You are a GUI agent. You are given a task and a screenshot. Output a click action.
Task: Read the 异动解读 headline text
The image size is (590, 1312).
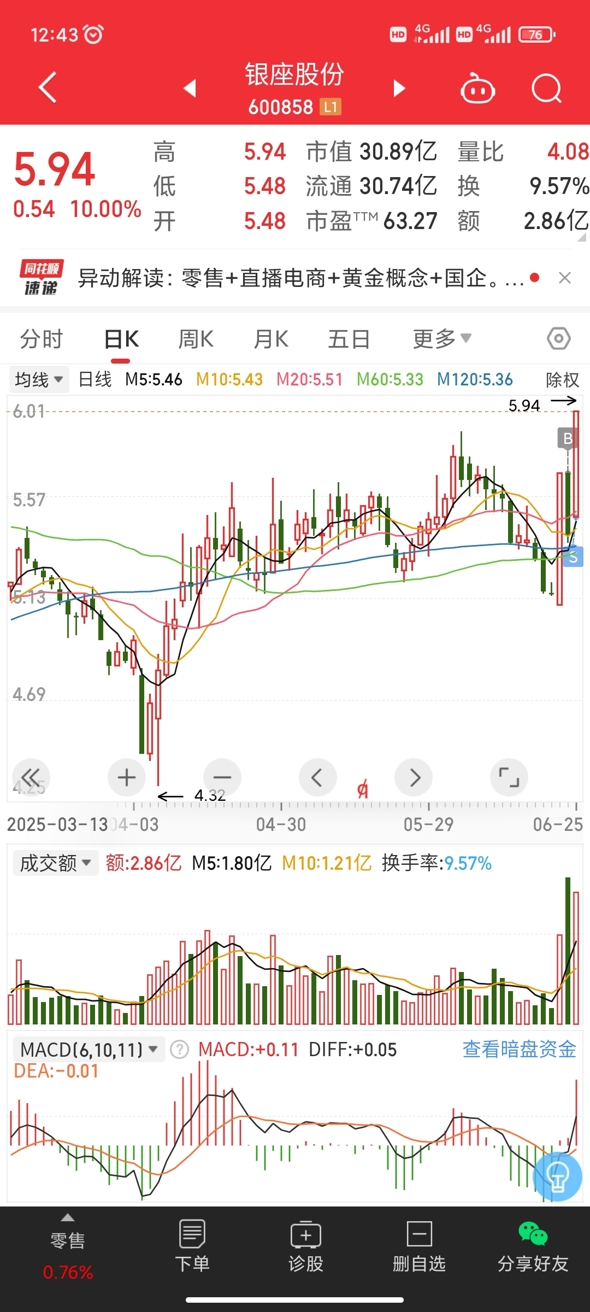[300, 278]
